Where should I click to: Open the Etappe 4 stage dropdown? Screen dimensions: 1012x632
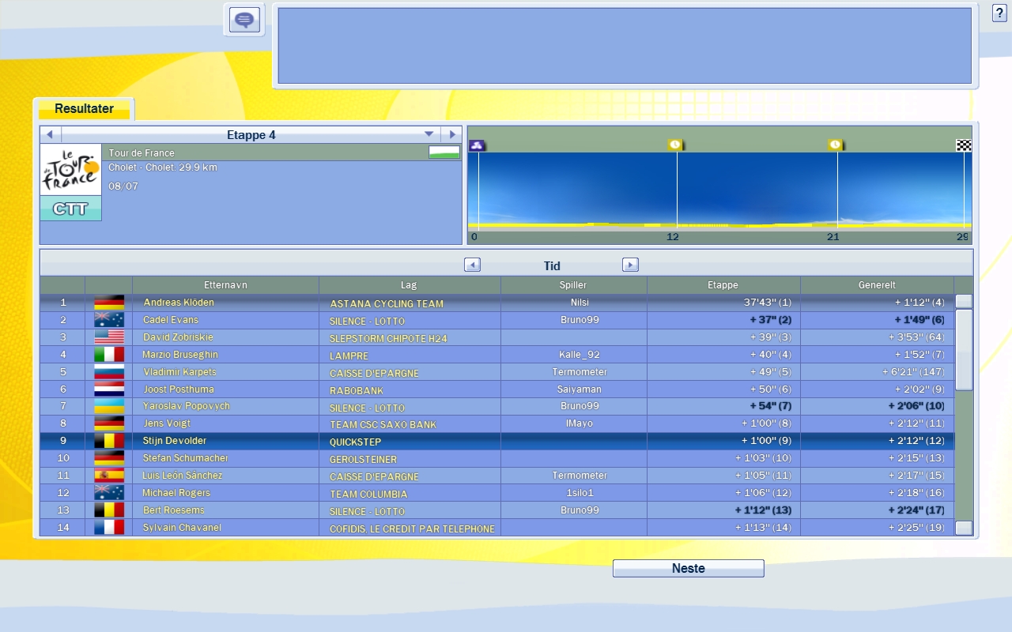tap(429, 134)
